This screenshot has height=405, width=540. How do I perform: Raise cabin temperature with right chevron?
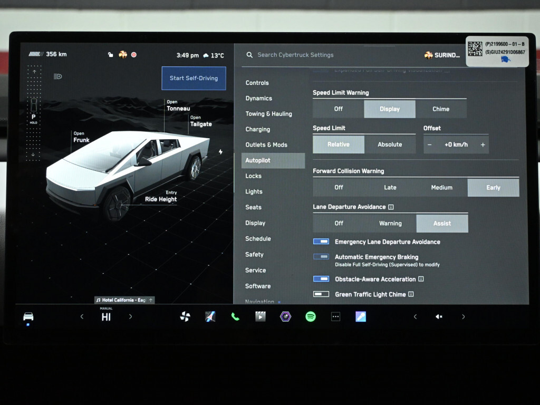[131, 316]
